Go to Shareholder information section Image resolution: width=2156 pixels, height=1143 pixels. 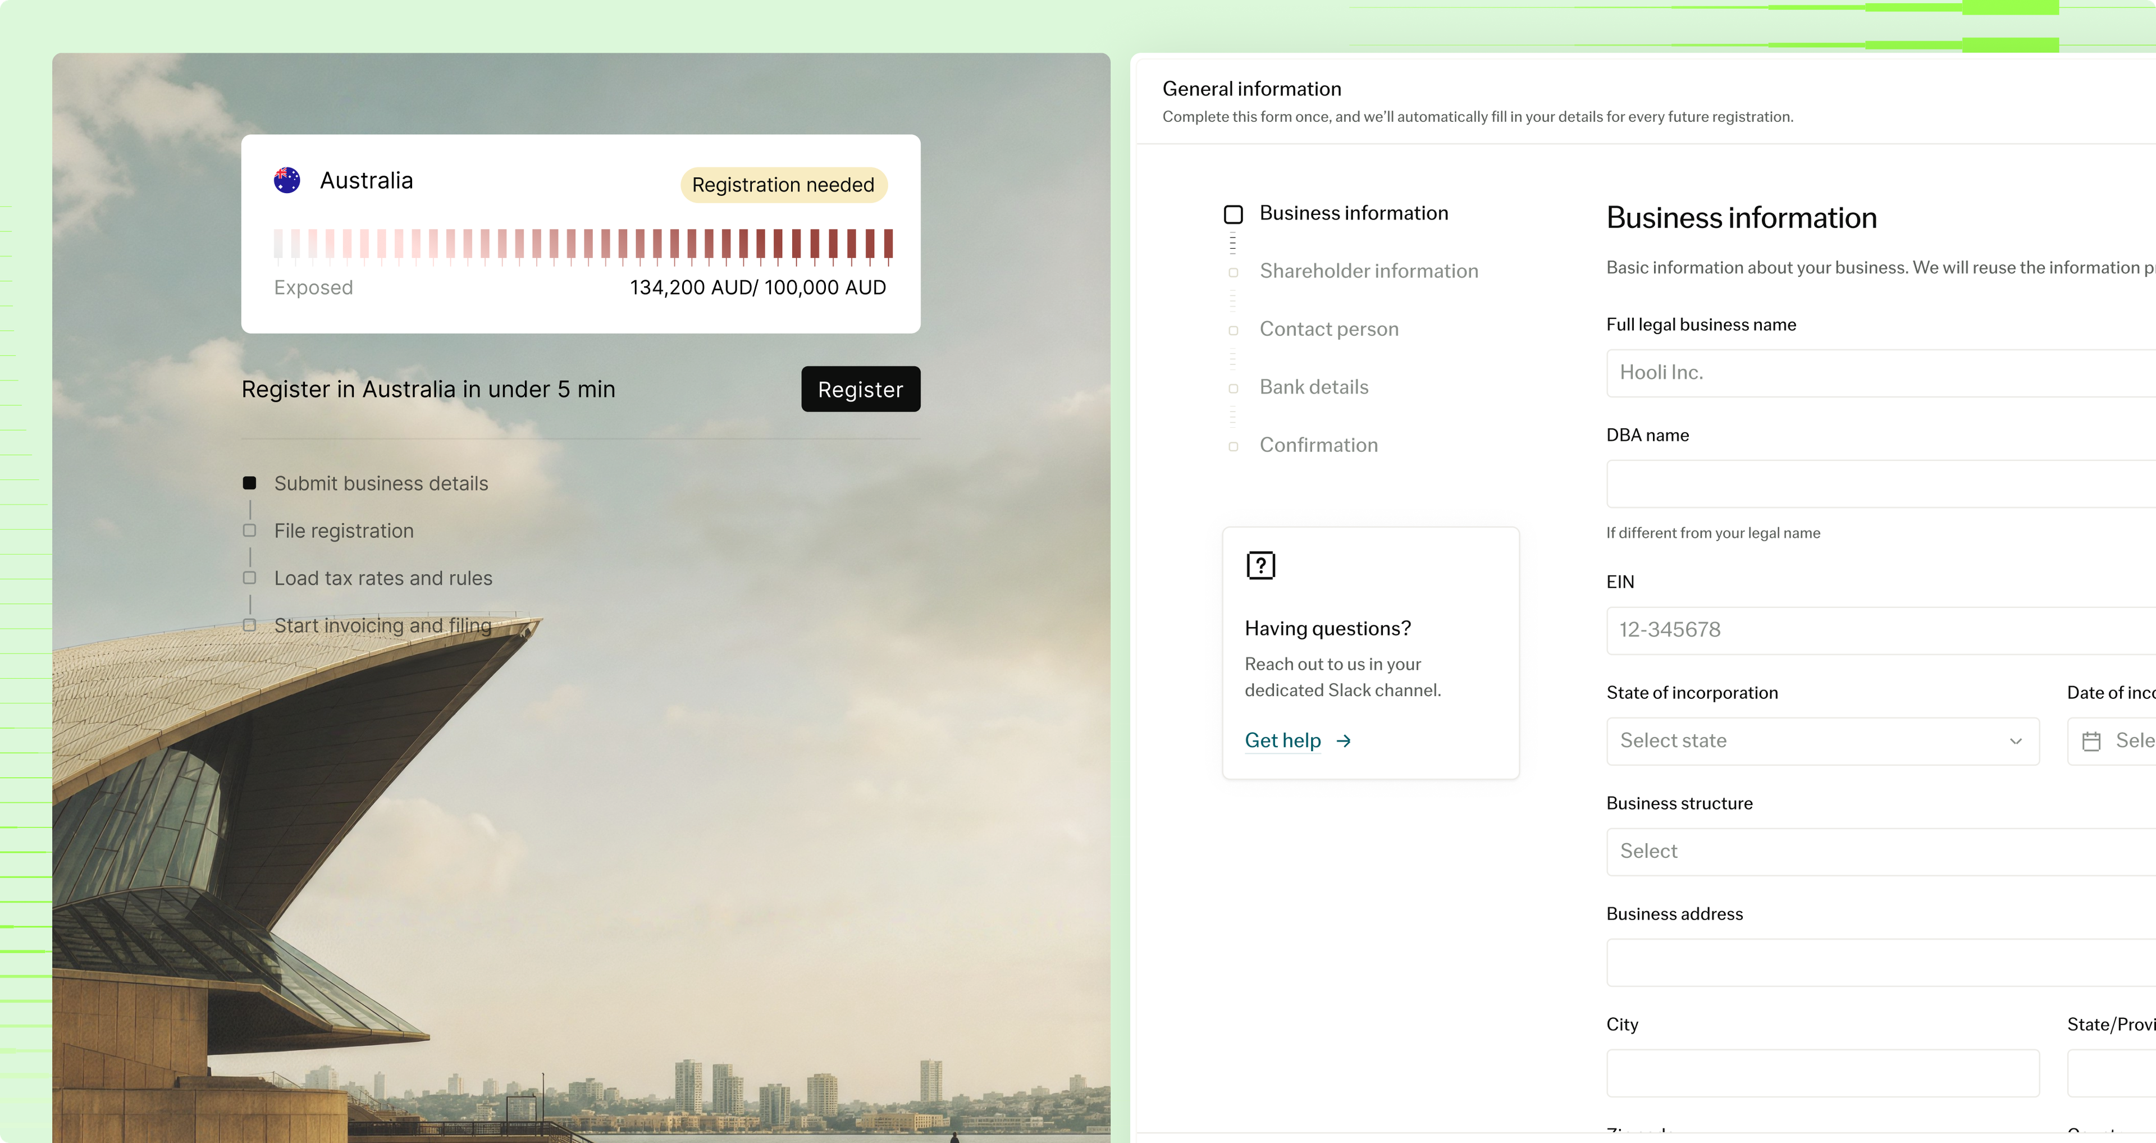(x=1368, y=271)
